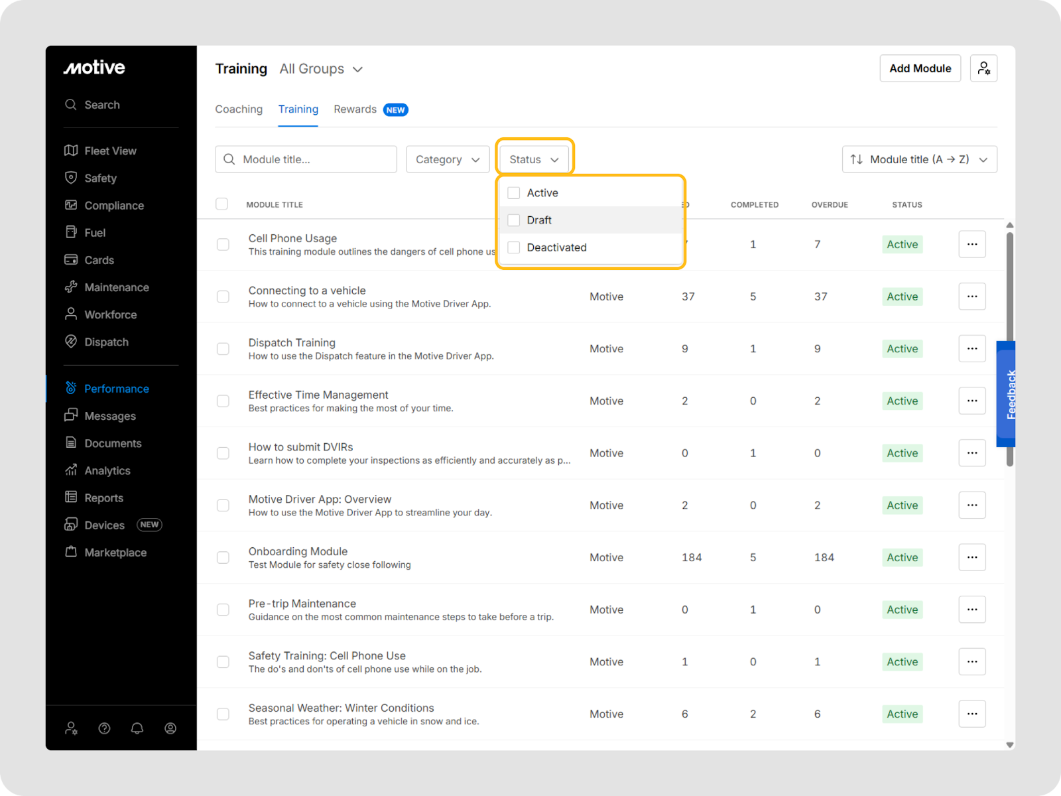Tick the Draft checkbox in Status filter
The height and width of the screenshot is (796, 1061).
tap(514, 220)
